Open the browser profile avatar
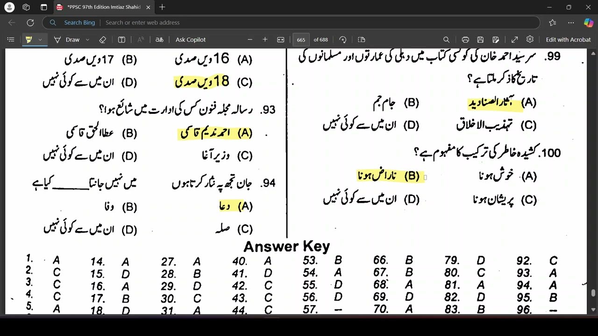 [x=10, y=7]
